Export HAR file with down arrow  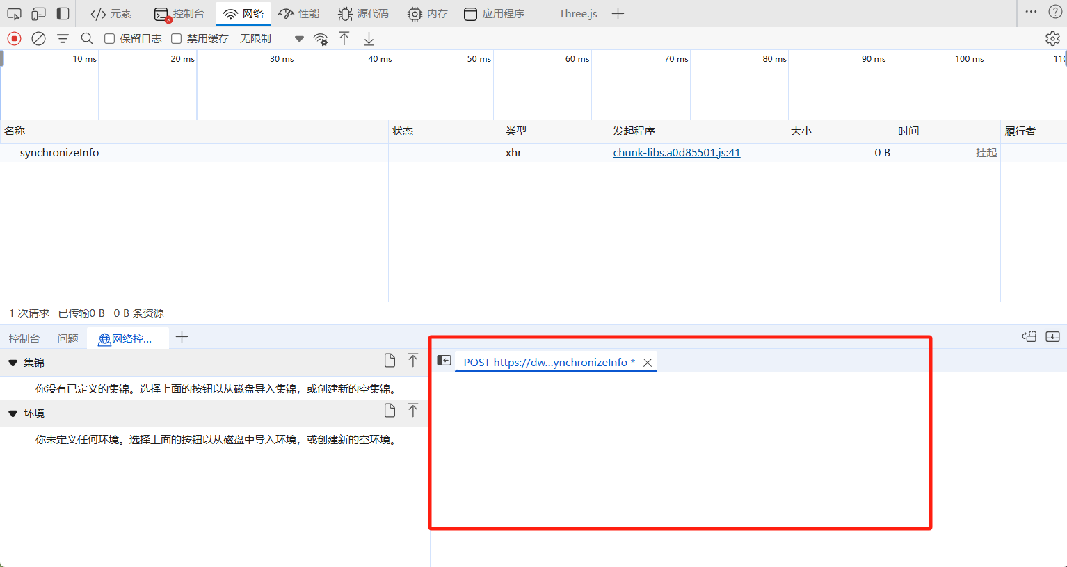click(369, 39)
